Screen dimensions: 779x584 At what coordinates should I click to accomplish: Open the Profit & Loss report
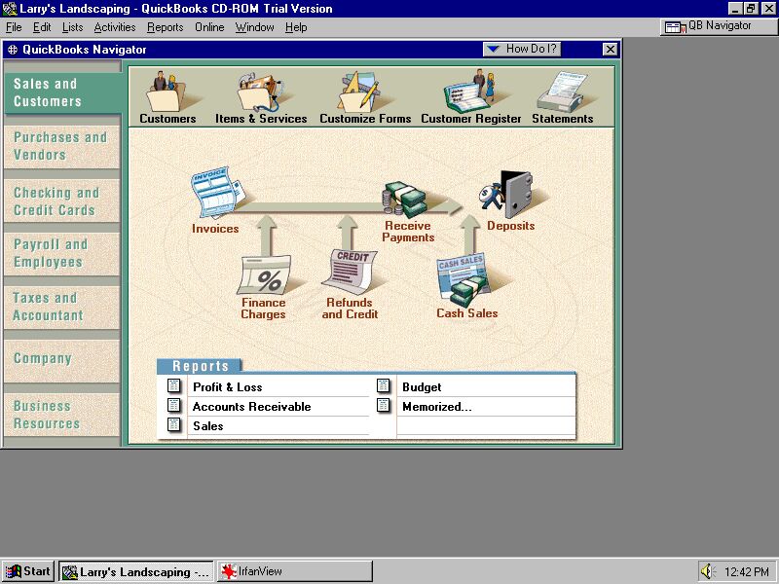pyautogui.click(x=228, y=386)
